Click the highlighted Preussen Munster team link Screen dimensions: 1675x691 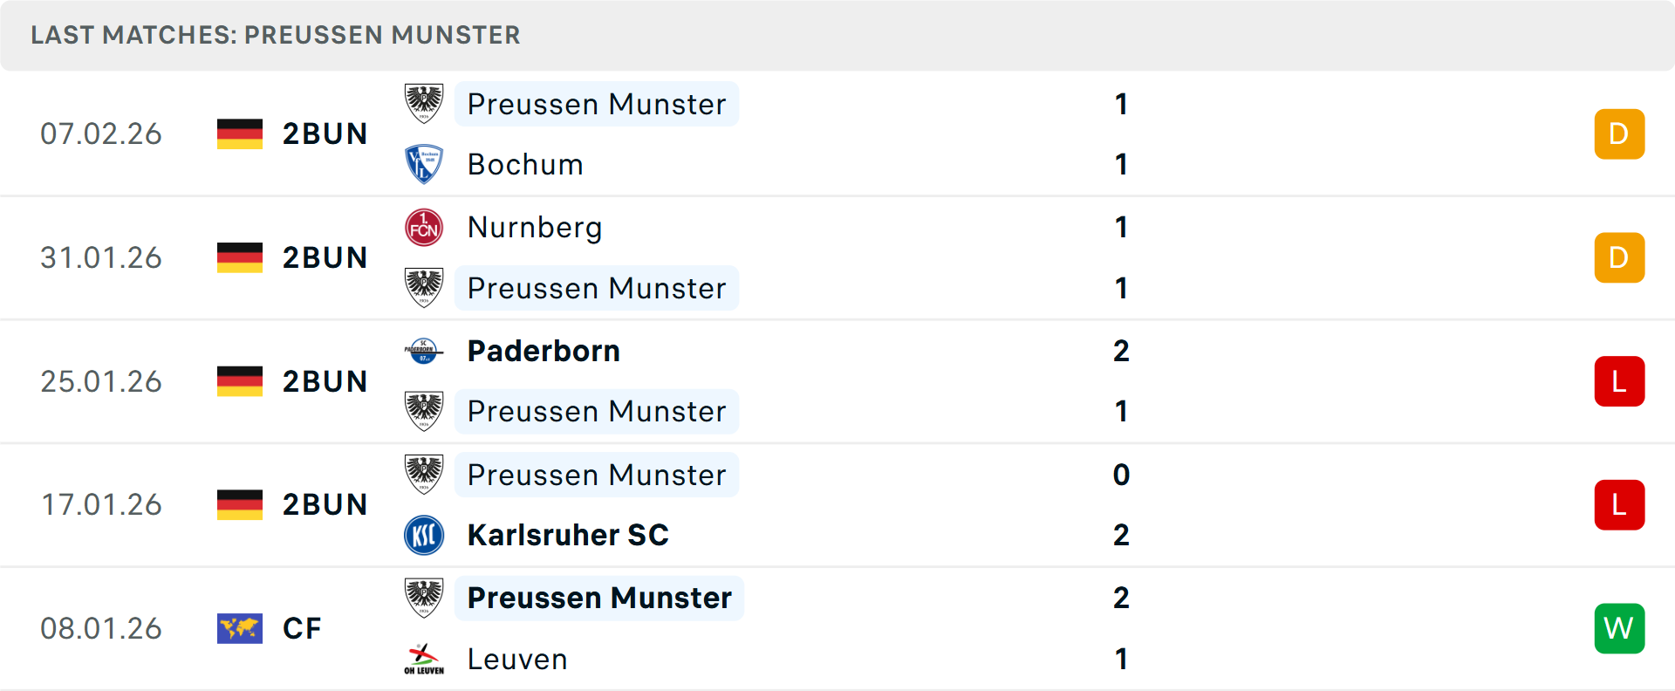tap(597, 104)
